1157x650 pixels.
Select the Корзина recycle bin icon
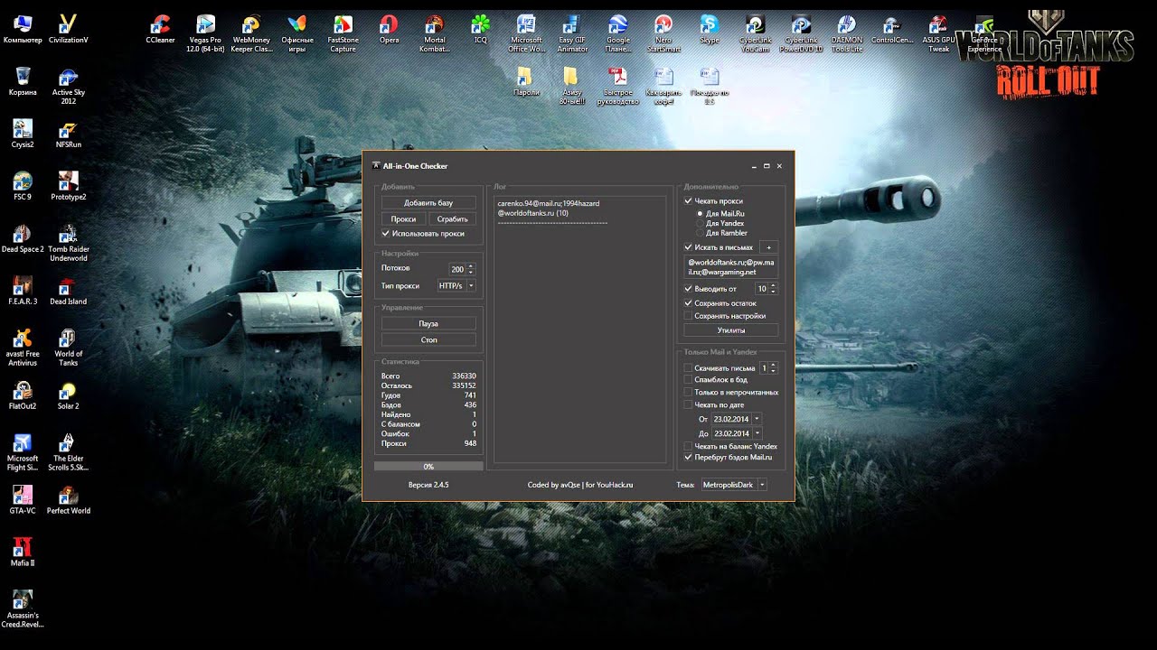pyautogui.click(x=23, y=81)
